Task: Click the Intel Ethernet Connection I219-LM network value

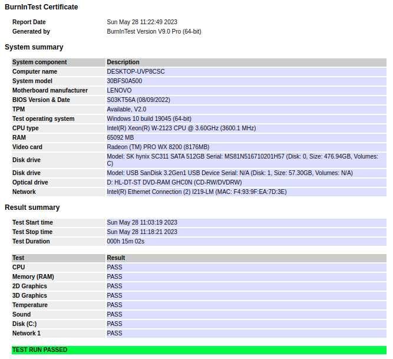Action: [197, 192]
